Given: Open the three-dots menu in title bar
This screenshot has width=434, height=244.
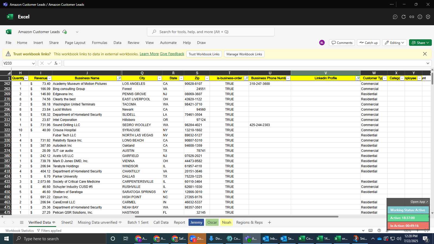Looking at the screenshot, I should 392,4.
